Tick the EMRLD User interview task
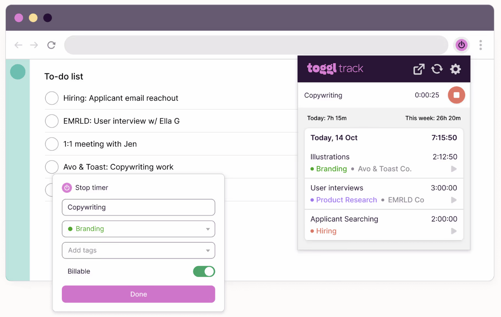 (52, 121)
